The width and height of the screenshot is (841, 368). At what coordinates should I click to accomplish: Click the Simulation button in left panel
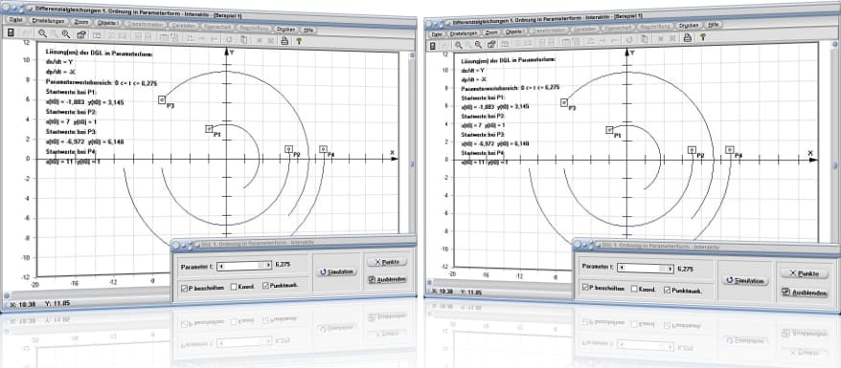tap(337, 271)
